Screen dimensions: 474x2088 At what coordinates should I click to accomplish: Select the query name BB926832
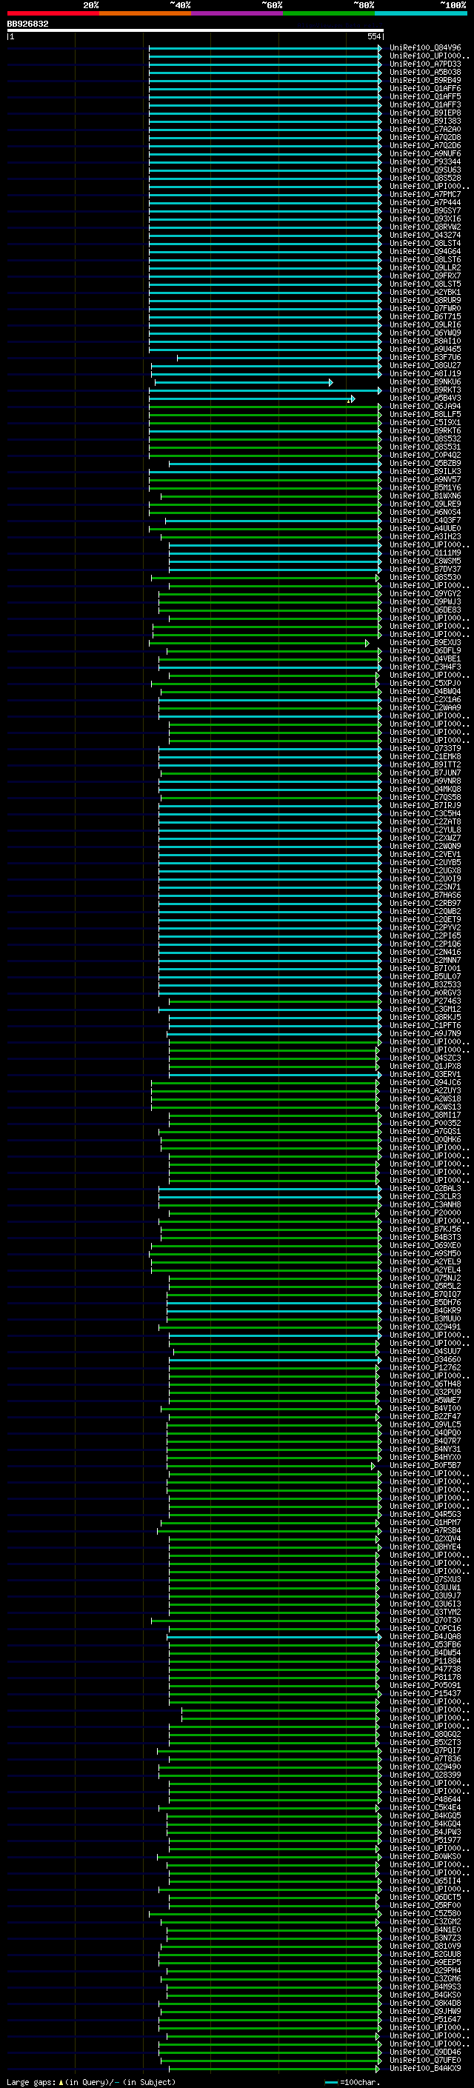coord(27,24)
